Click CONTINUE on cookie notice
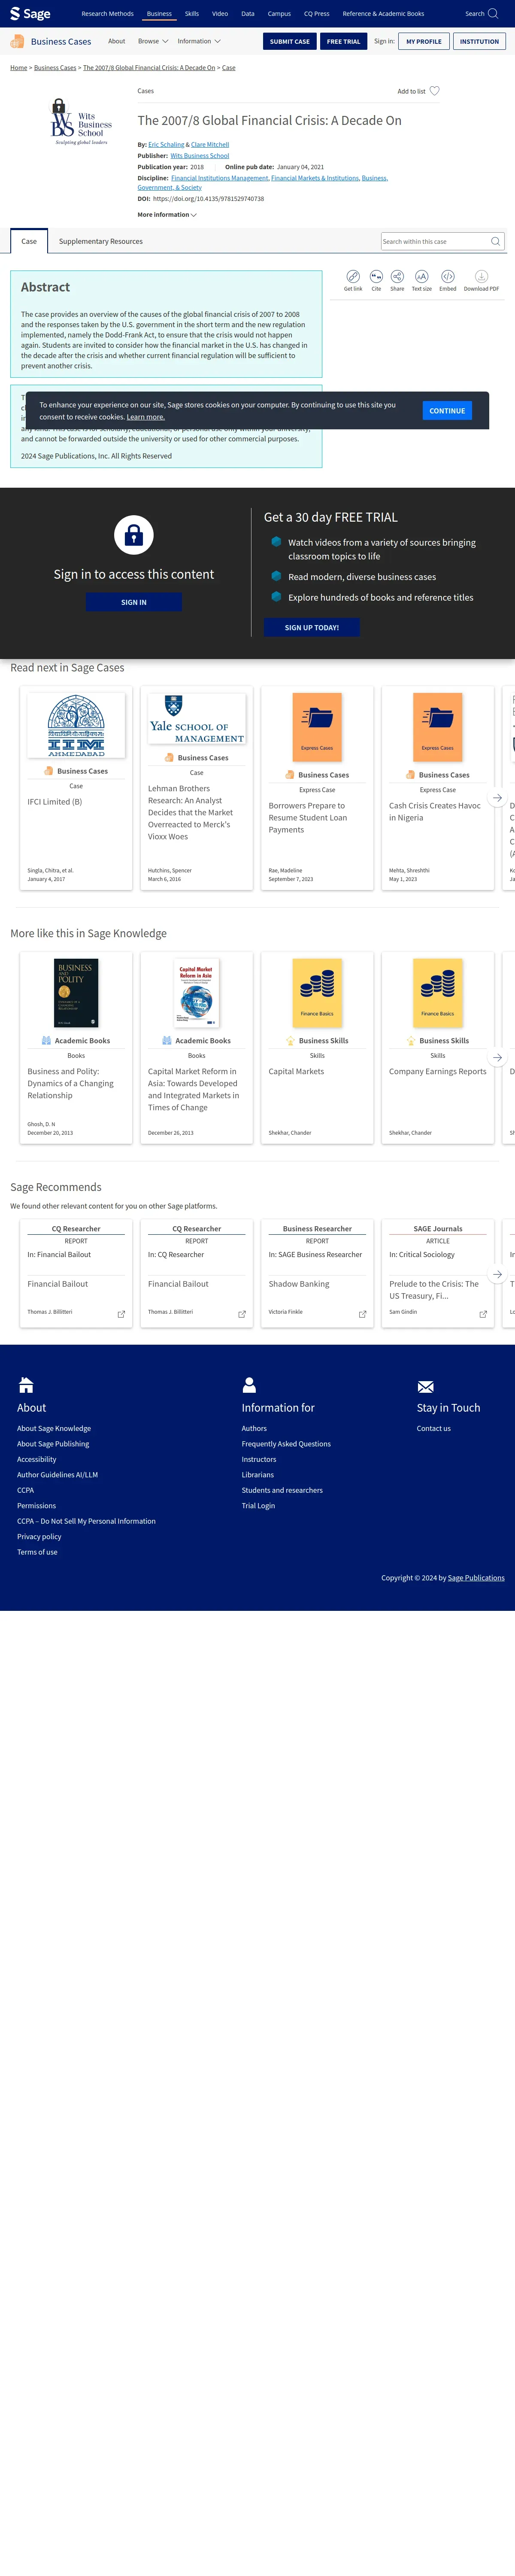The image size is (515, 2576). [447, 411]
